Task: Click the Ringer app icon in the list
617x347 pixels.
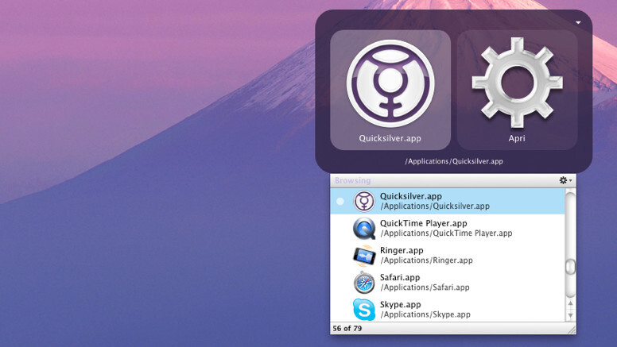Action: (x=364, y=256)
